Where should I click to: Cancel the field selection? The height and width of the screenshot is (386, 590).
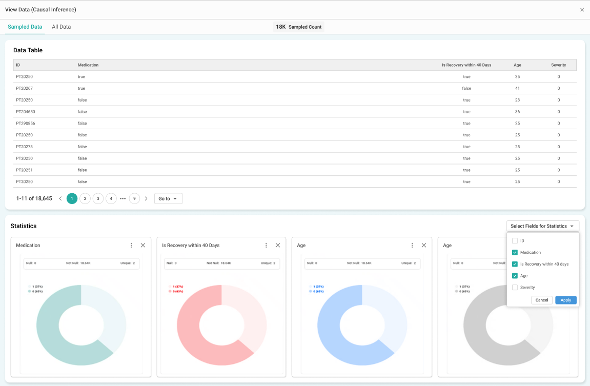pos(542,300)
